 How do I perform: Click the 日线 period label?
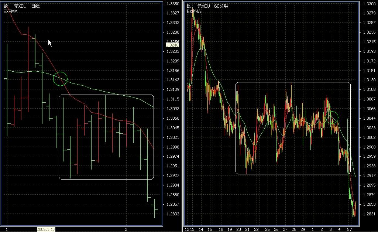(x=35, y=6)
